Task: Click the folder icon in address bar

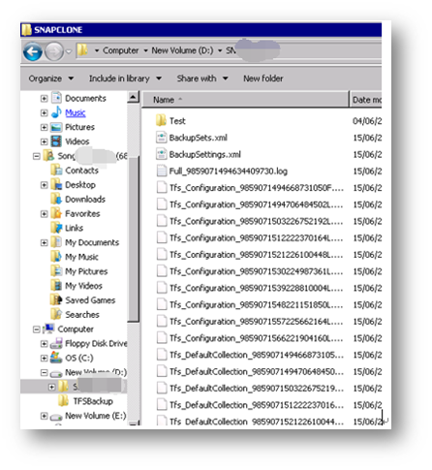Action: pos(83,50)
